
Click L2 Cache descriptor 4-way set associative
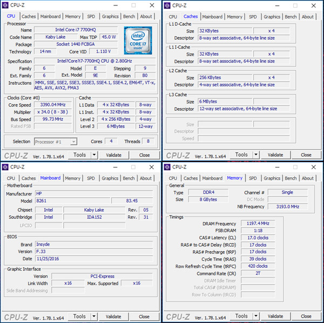244,85
